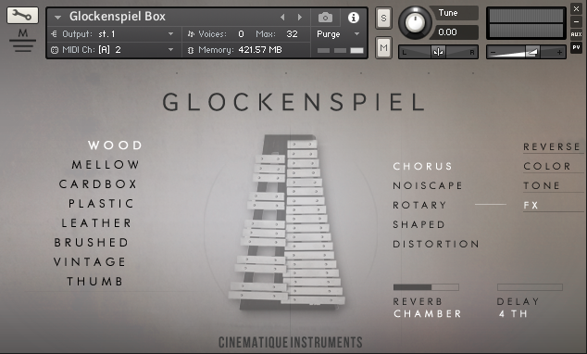Click the PV button
The height and width of the screenshot is (354, 587).
click(576, 47)
